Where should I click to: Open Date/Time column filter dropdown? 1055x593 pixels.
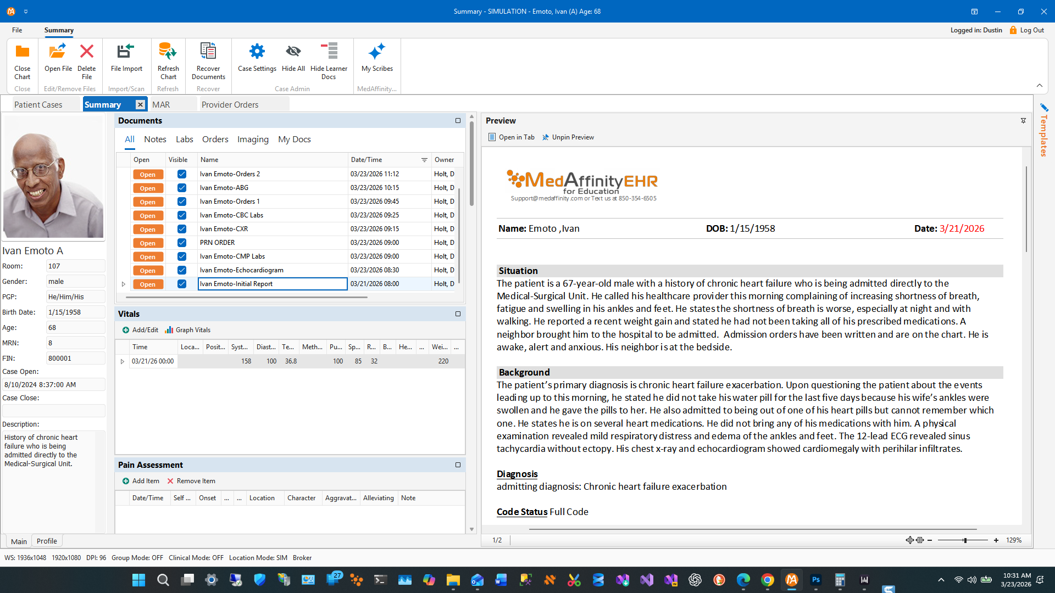click(424, 160)
